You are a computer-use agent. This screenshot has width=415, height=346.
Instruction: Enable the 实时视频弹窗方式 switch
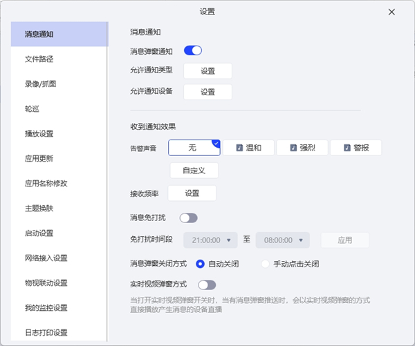[x=207, y=285]
